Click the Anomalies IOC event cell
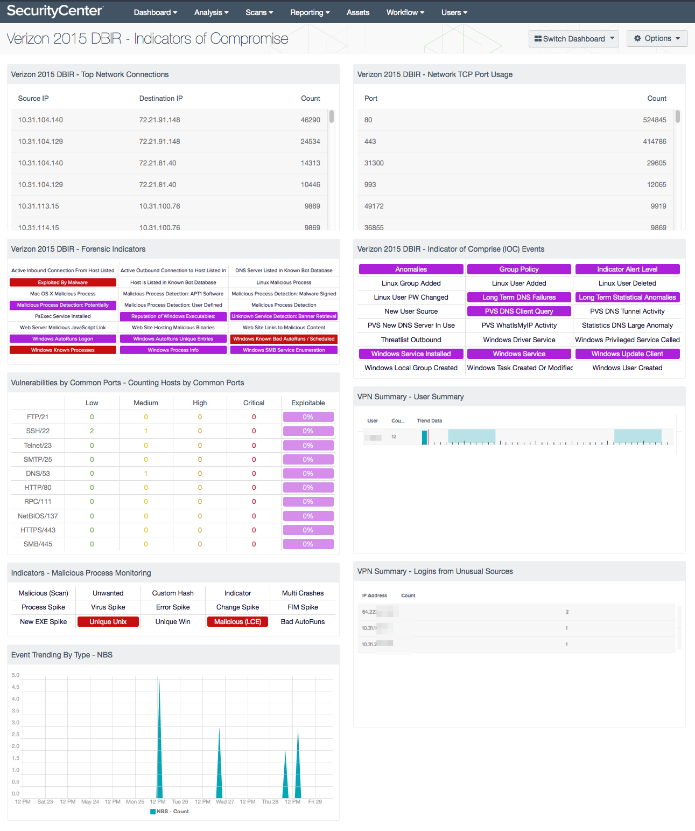Screen dimensions: 695x831 point(411,269)
